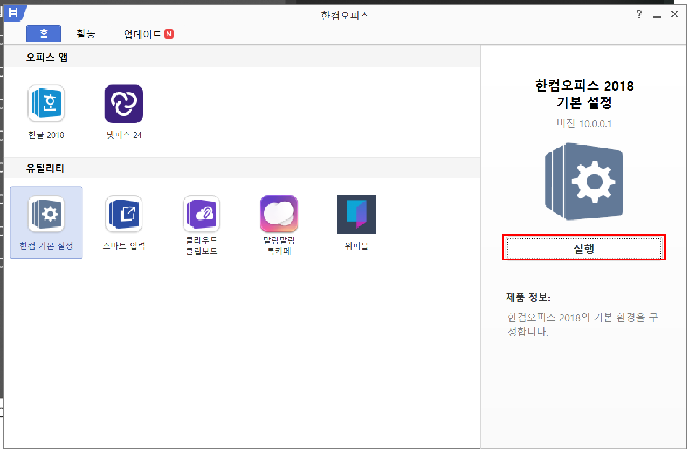This screenshot has height=454, width=689.
Task: Click the Hancom logo in the title bar
Action: coord(15,13)
